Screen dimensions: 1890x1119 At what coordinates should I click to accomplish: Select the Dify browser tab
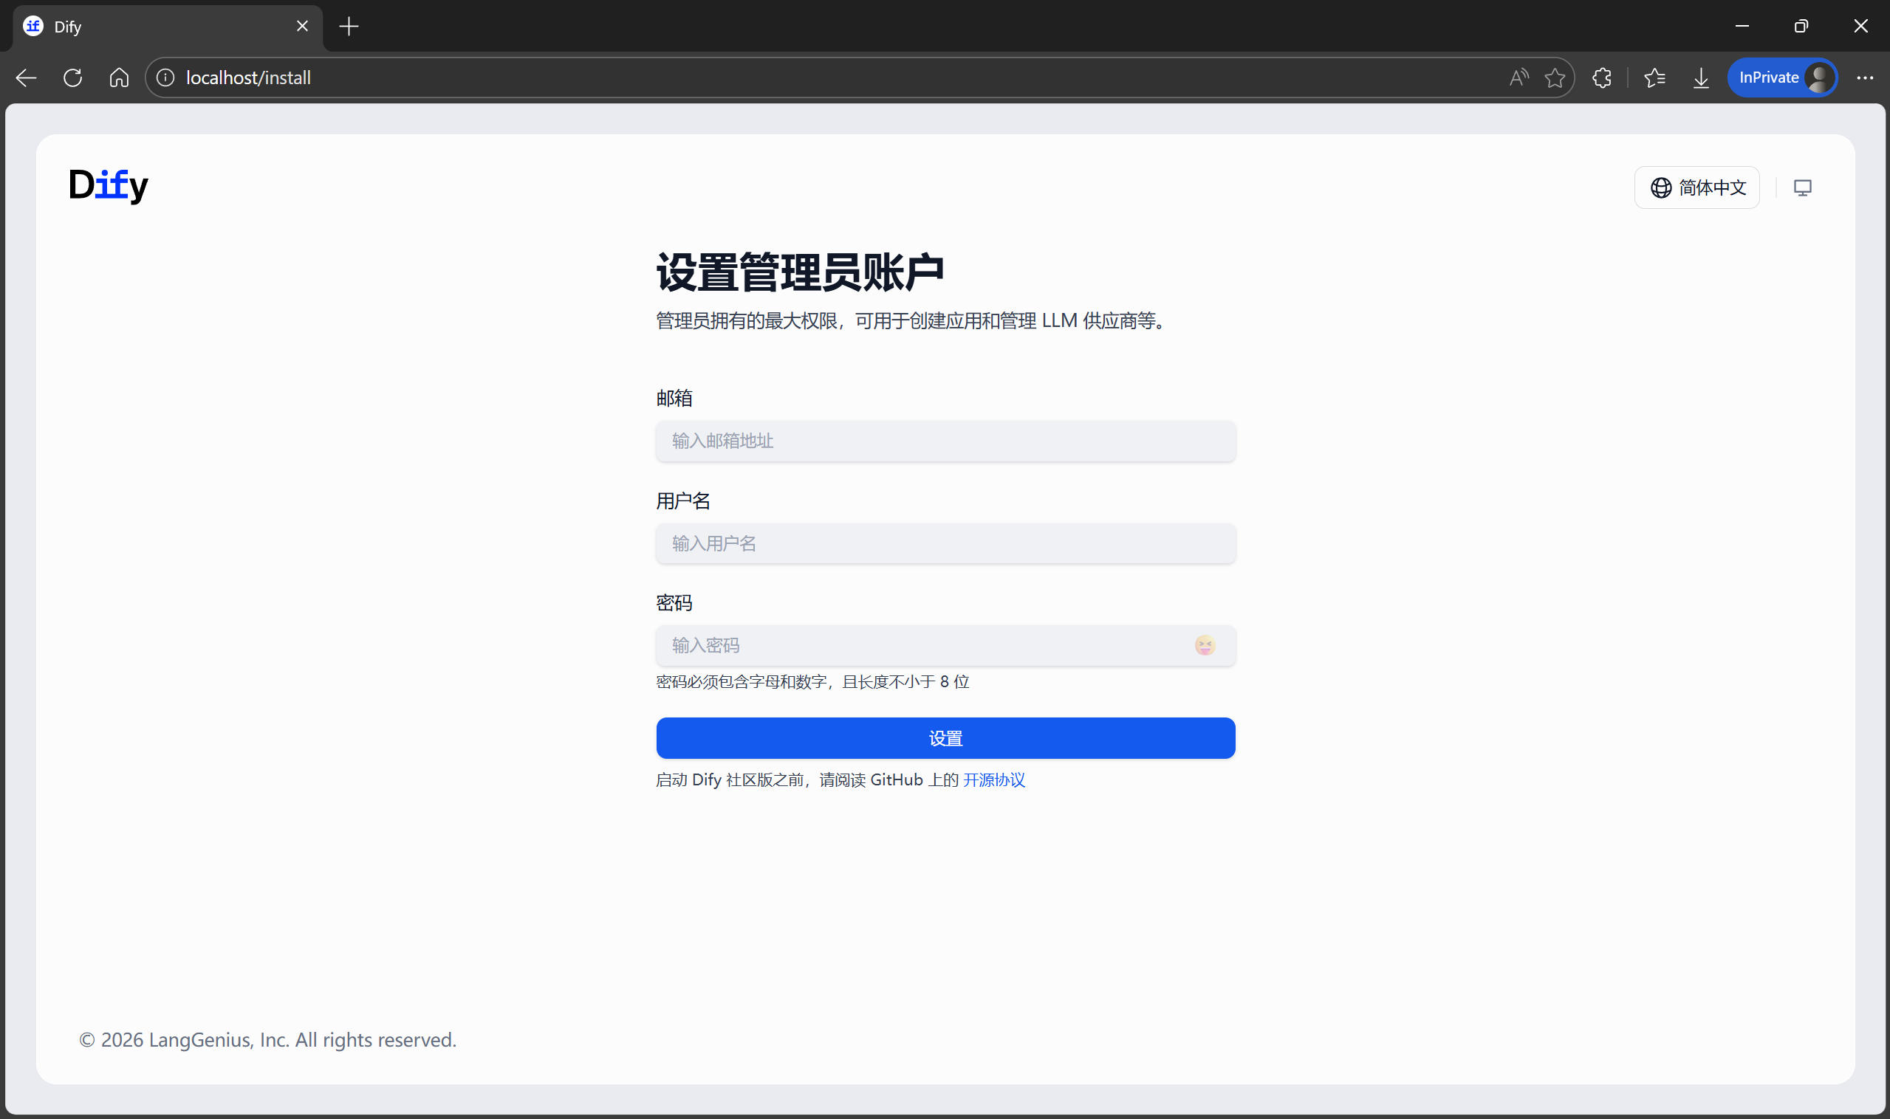[159, 27]
